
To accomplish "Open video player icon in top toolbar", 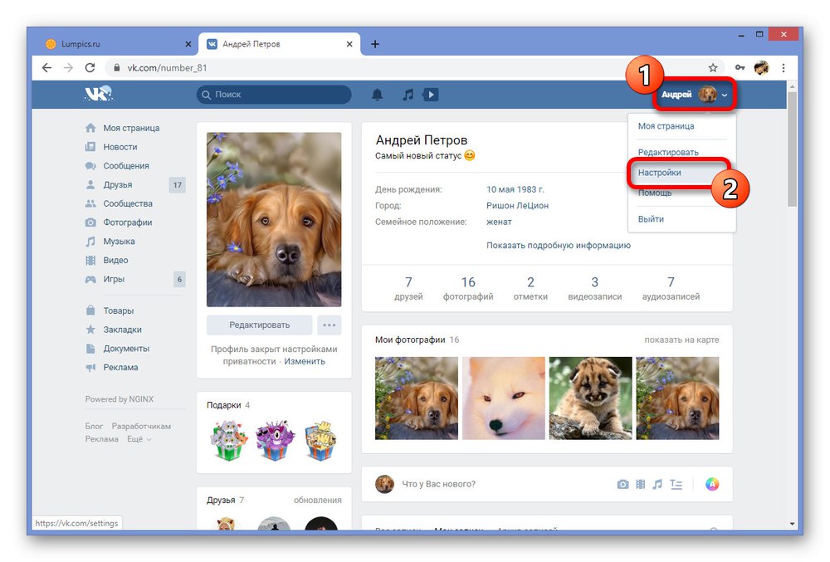I will [431, 94].
